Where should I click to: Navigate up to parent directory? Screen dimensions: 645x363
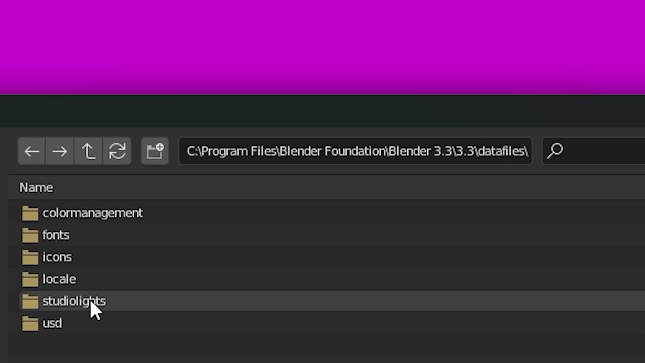(88, 151)
